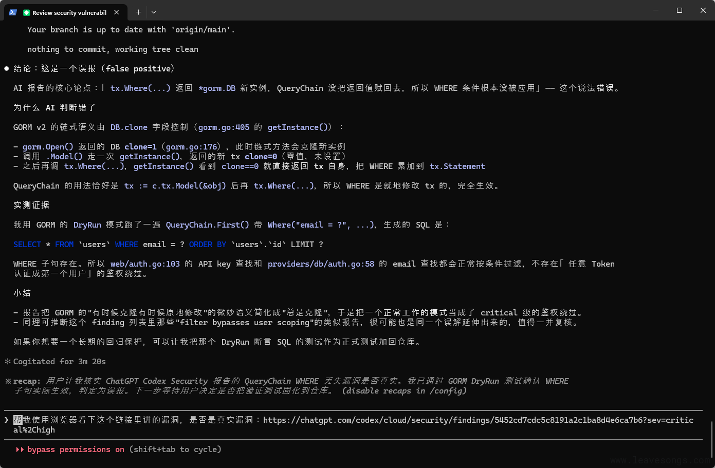Maximize the terminal window
Screen dimensions: 715x468
click(x=680, y=10)
